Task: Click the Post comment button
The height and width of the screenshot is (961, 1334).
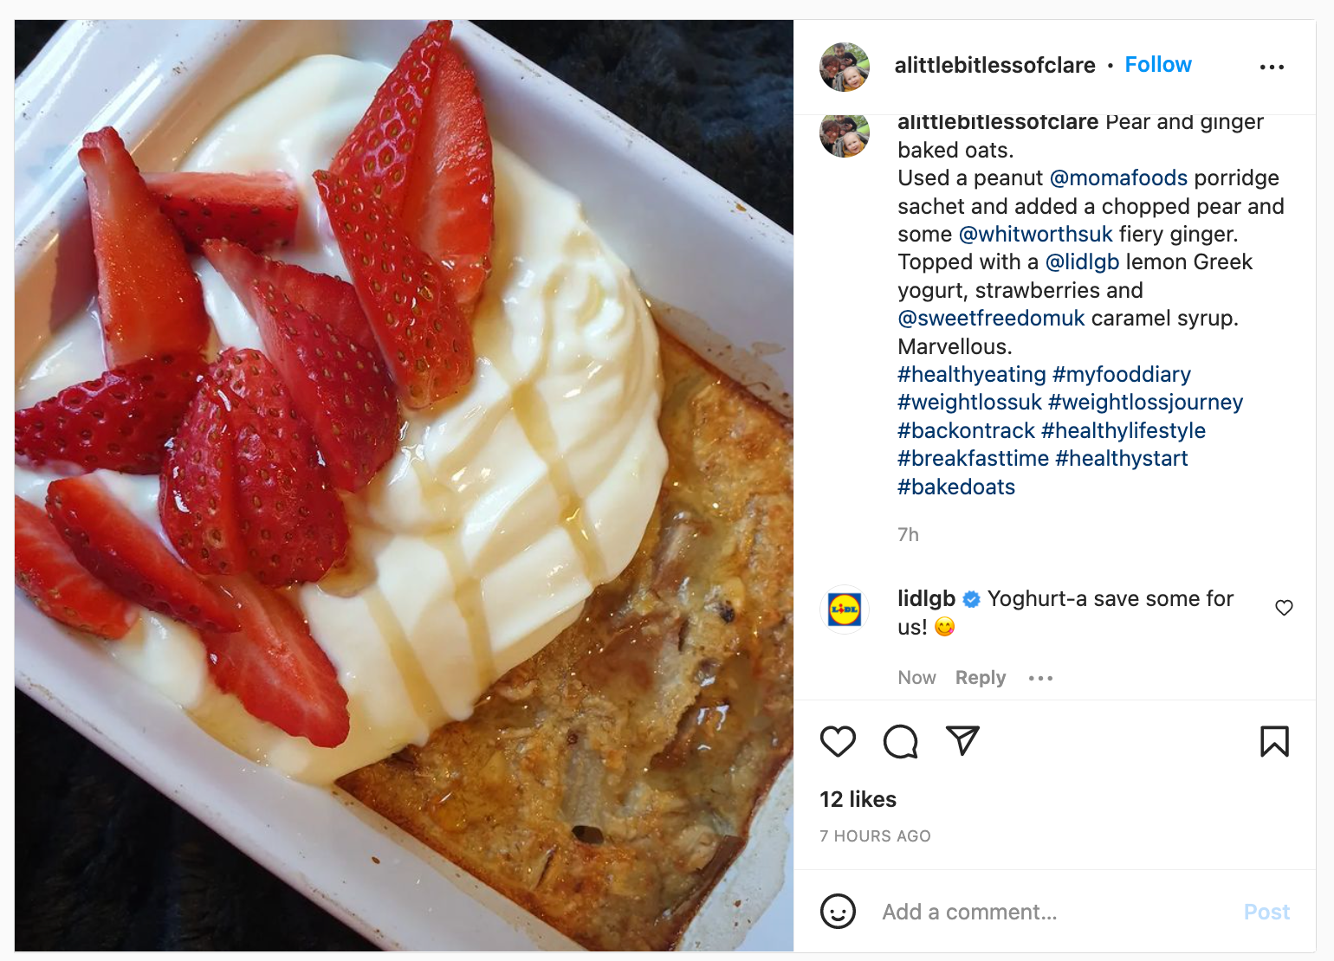Action: [1266, 912]
